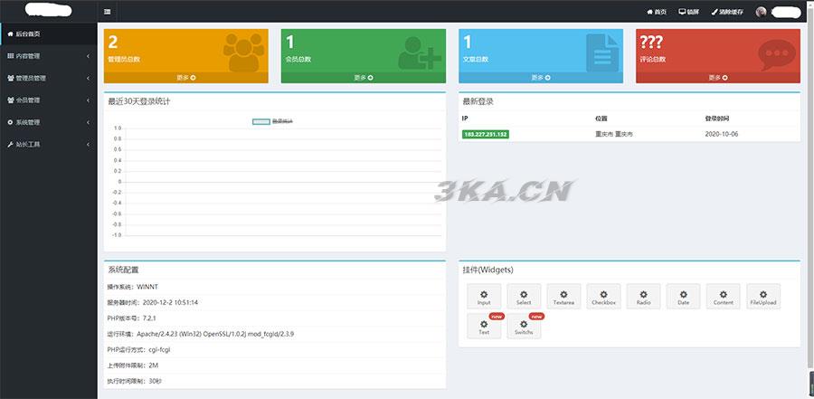Select the FileUpload widget icon
Screen dimensions: 814x399
pyautogui.click(x=762, y=296)
